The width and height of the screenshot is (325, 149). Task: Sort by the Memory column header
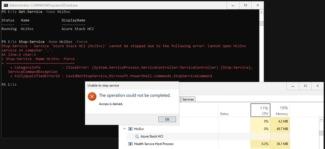(280, 110)
